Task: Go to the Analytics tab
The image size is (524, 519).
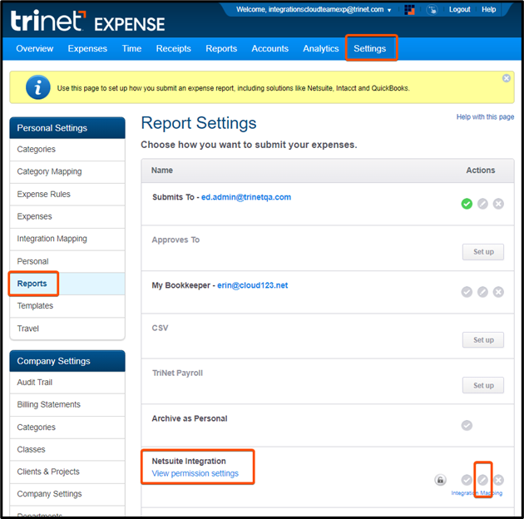Action: tap(321, 48)
